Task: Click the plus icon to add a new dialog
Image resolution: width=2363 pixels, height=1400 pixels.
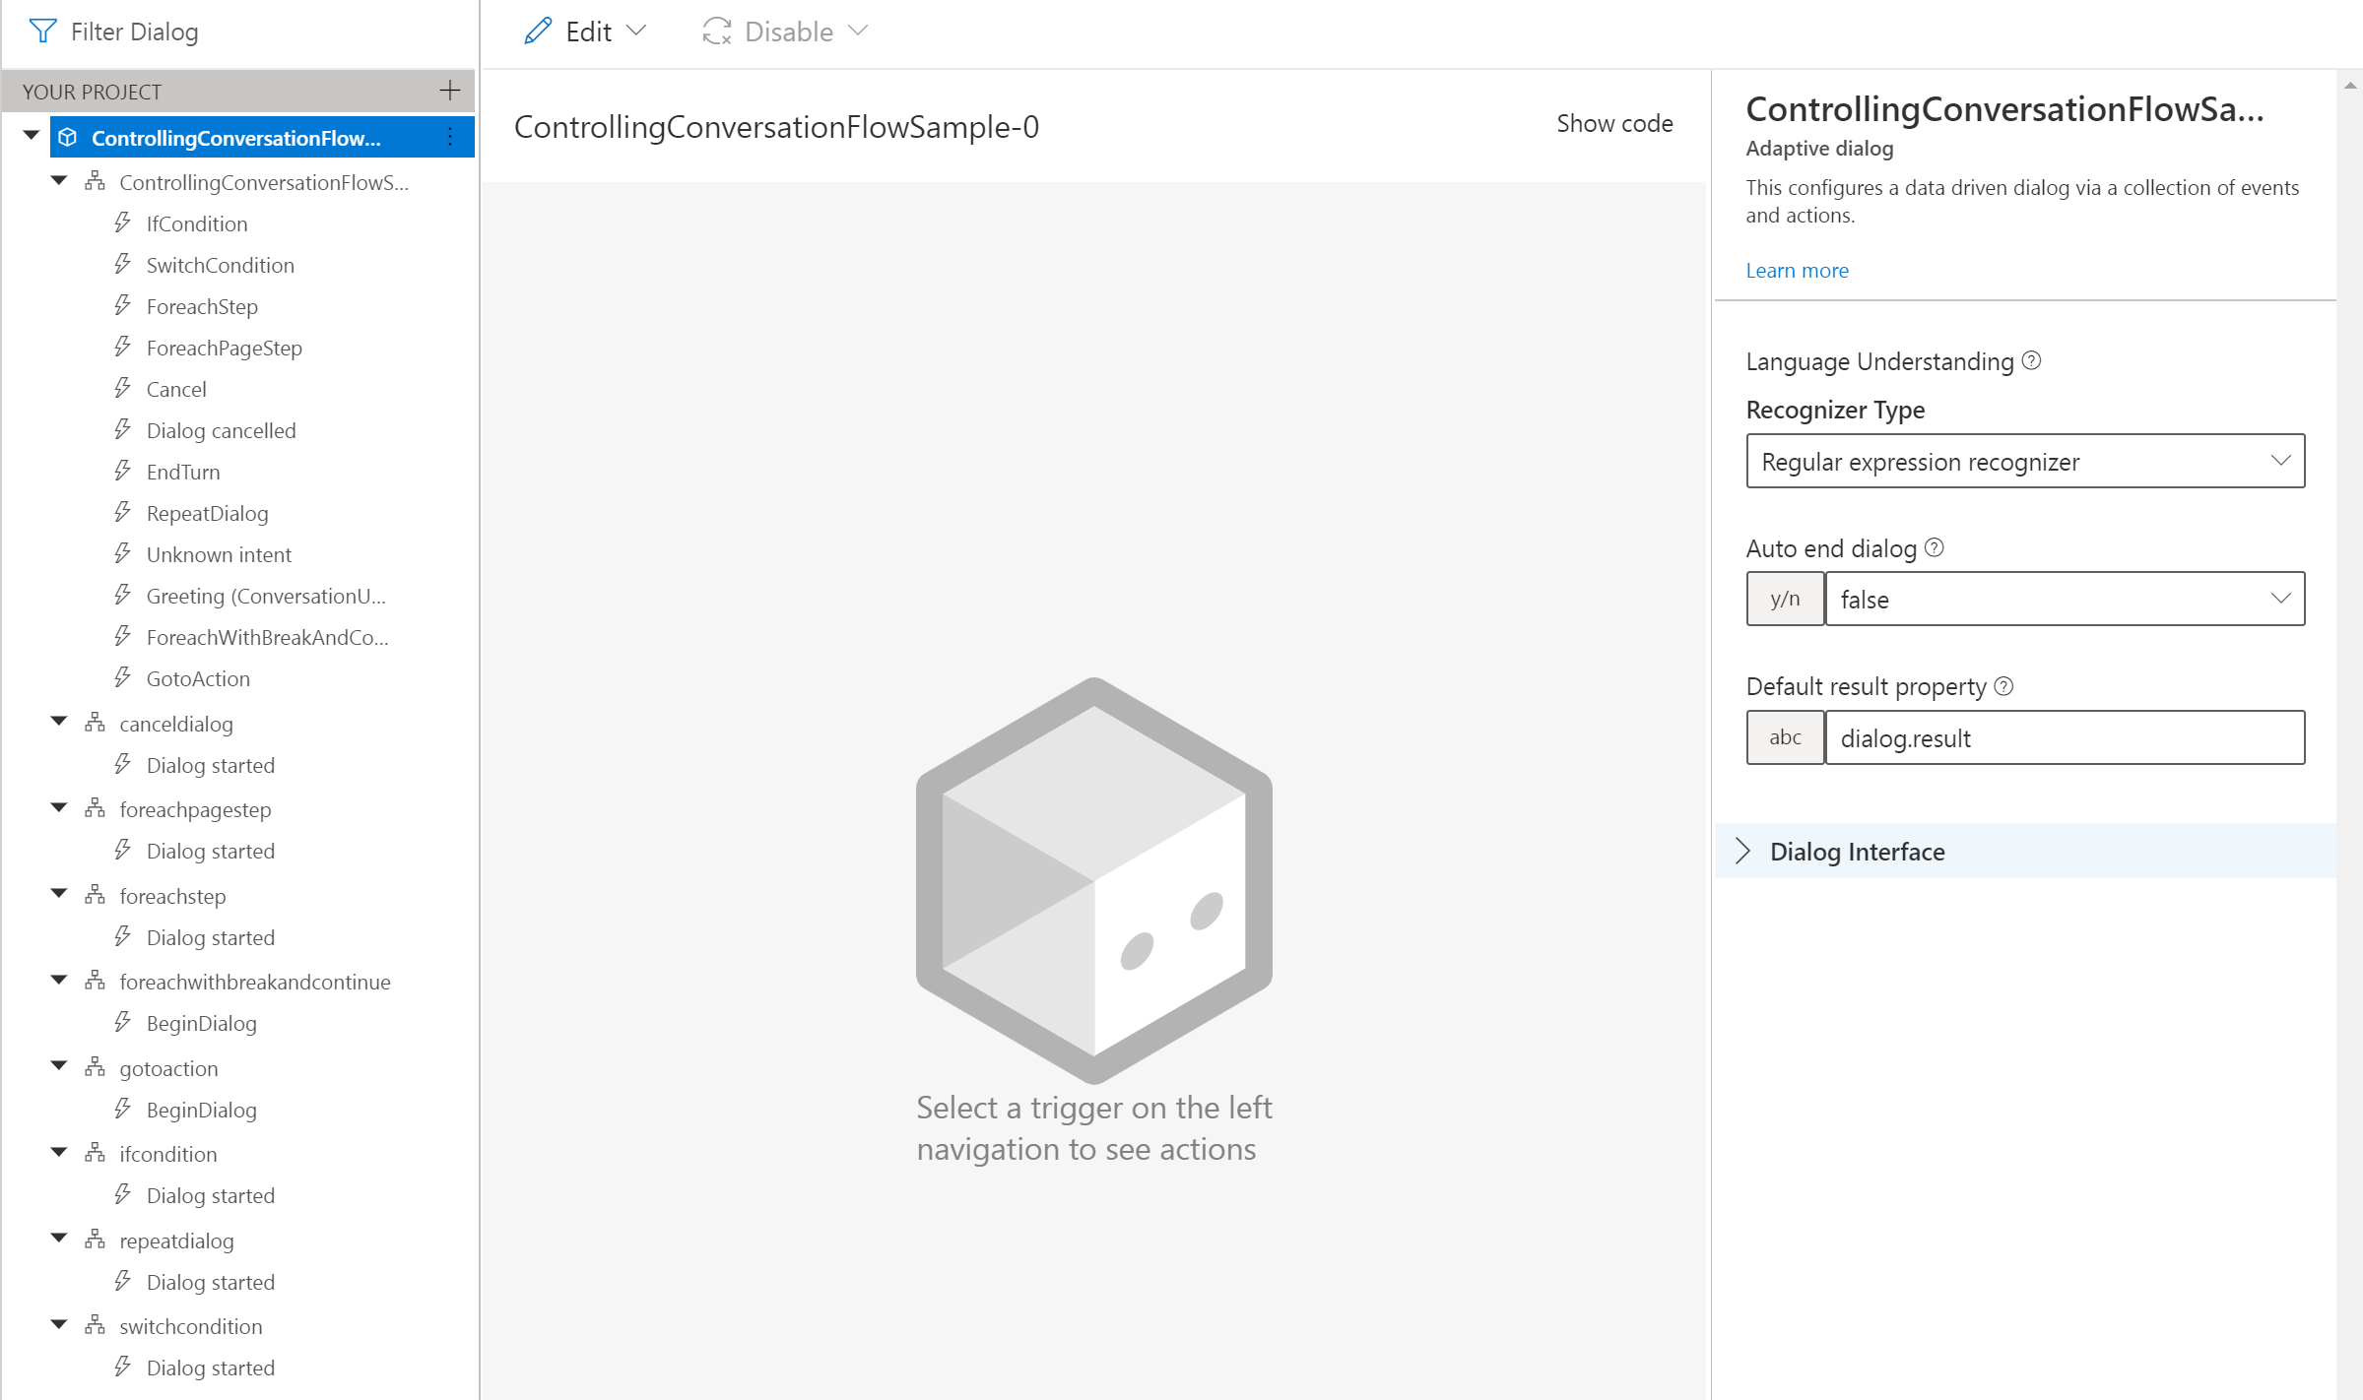Action: pos(450,91)
